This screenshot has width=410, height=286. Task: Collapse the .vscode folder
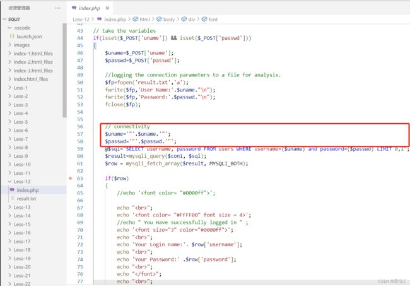9,28
